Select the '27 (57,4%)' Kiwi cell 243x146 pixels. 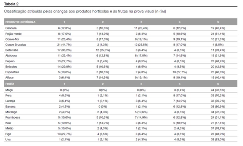coord(218,123)
